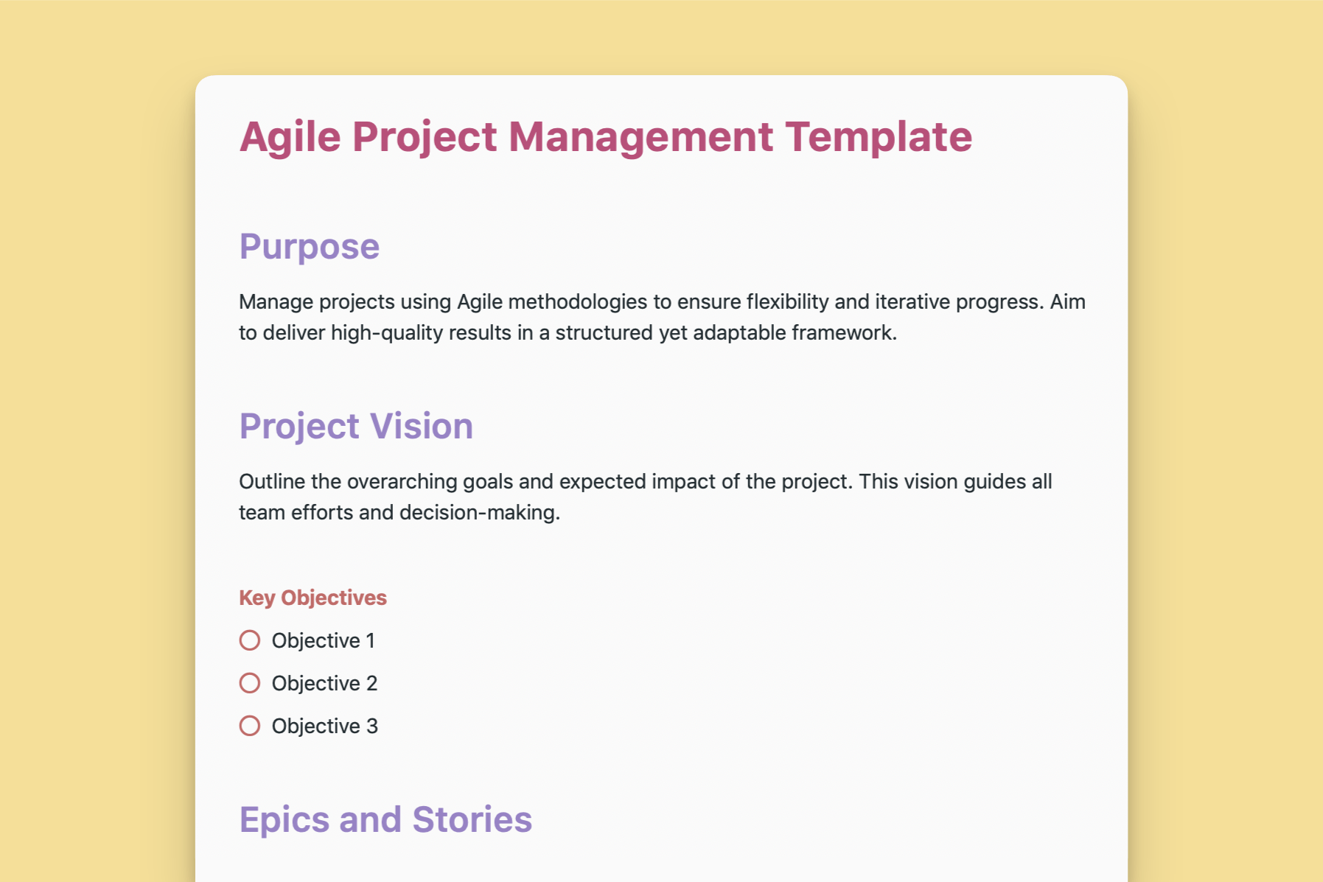Click the Objective 3 label text
Viewport: 1323px width, 882px height.
(x=324, y=726)
